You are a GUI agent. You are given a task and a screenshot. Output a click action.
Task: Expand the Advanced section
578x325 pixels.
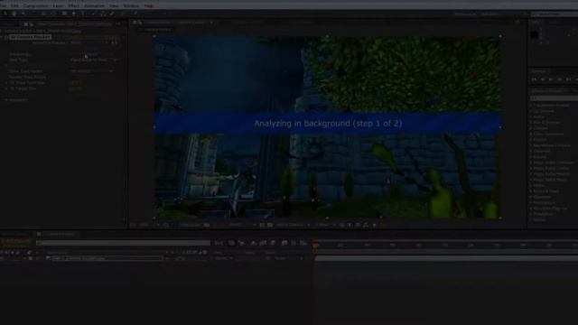[x=6, y=100]
